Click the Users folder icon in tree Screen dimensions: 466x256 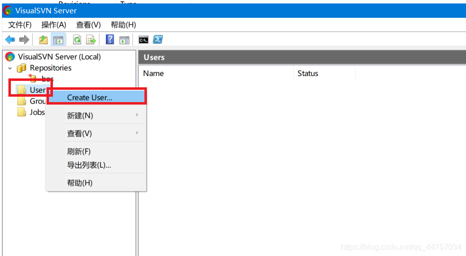(x=22, y=90)
